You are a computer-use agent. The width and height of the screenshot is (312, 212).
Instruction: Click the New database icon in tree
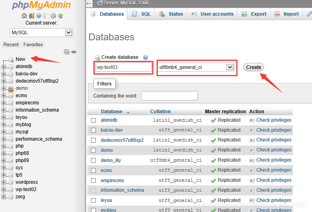[x=11, y=59]
